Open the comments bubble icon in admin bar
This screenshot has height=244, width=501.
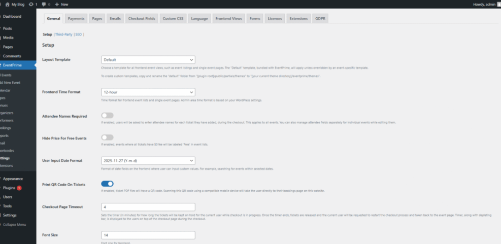pyautogui.click(x=44, y=5)
